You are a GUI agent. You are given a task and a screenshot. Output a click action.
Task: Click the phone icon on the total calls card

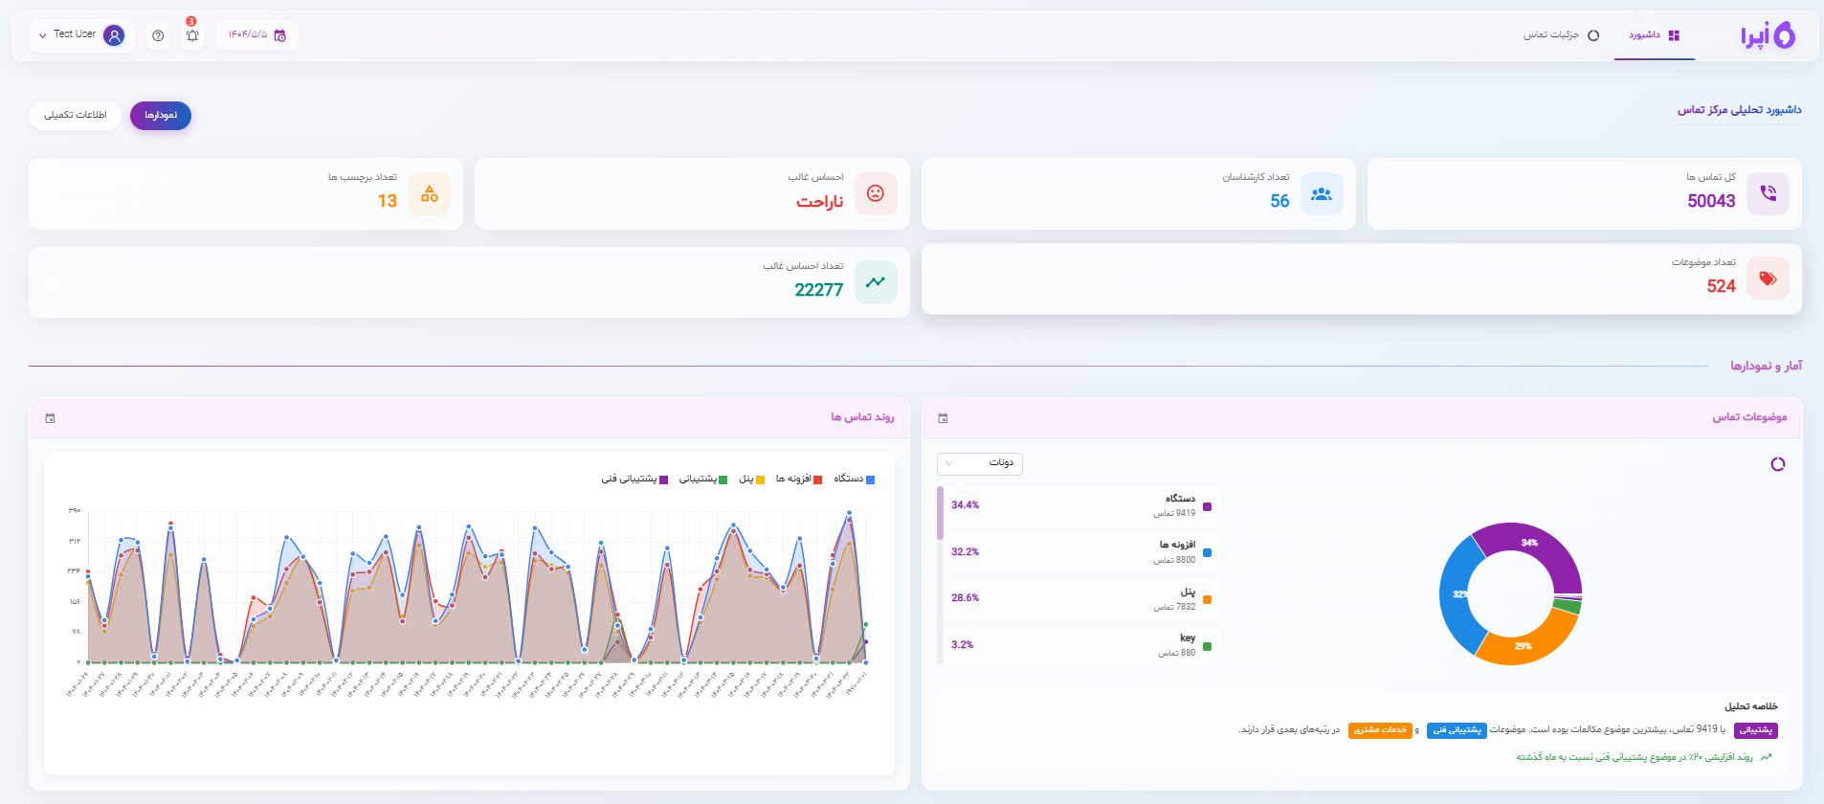(x=1768, y=193)
